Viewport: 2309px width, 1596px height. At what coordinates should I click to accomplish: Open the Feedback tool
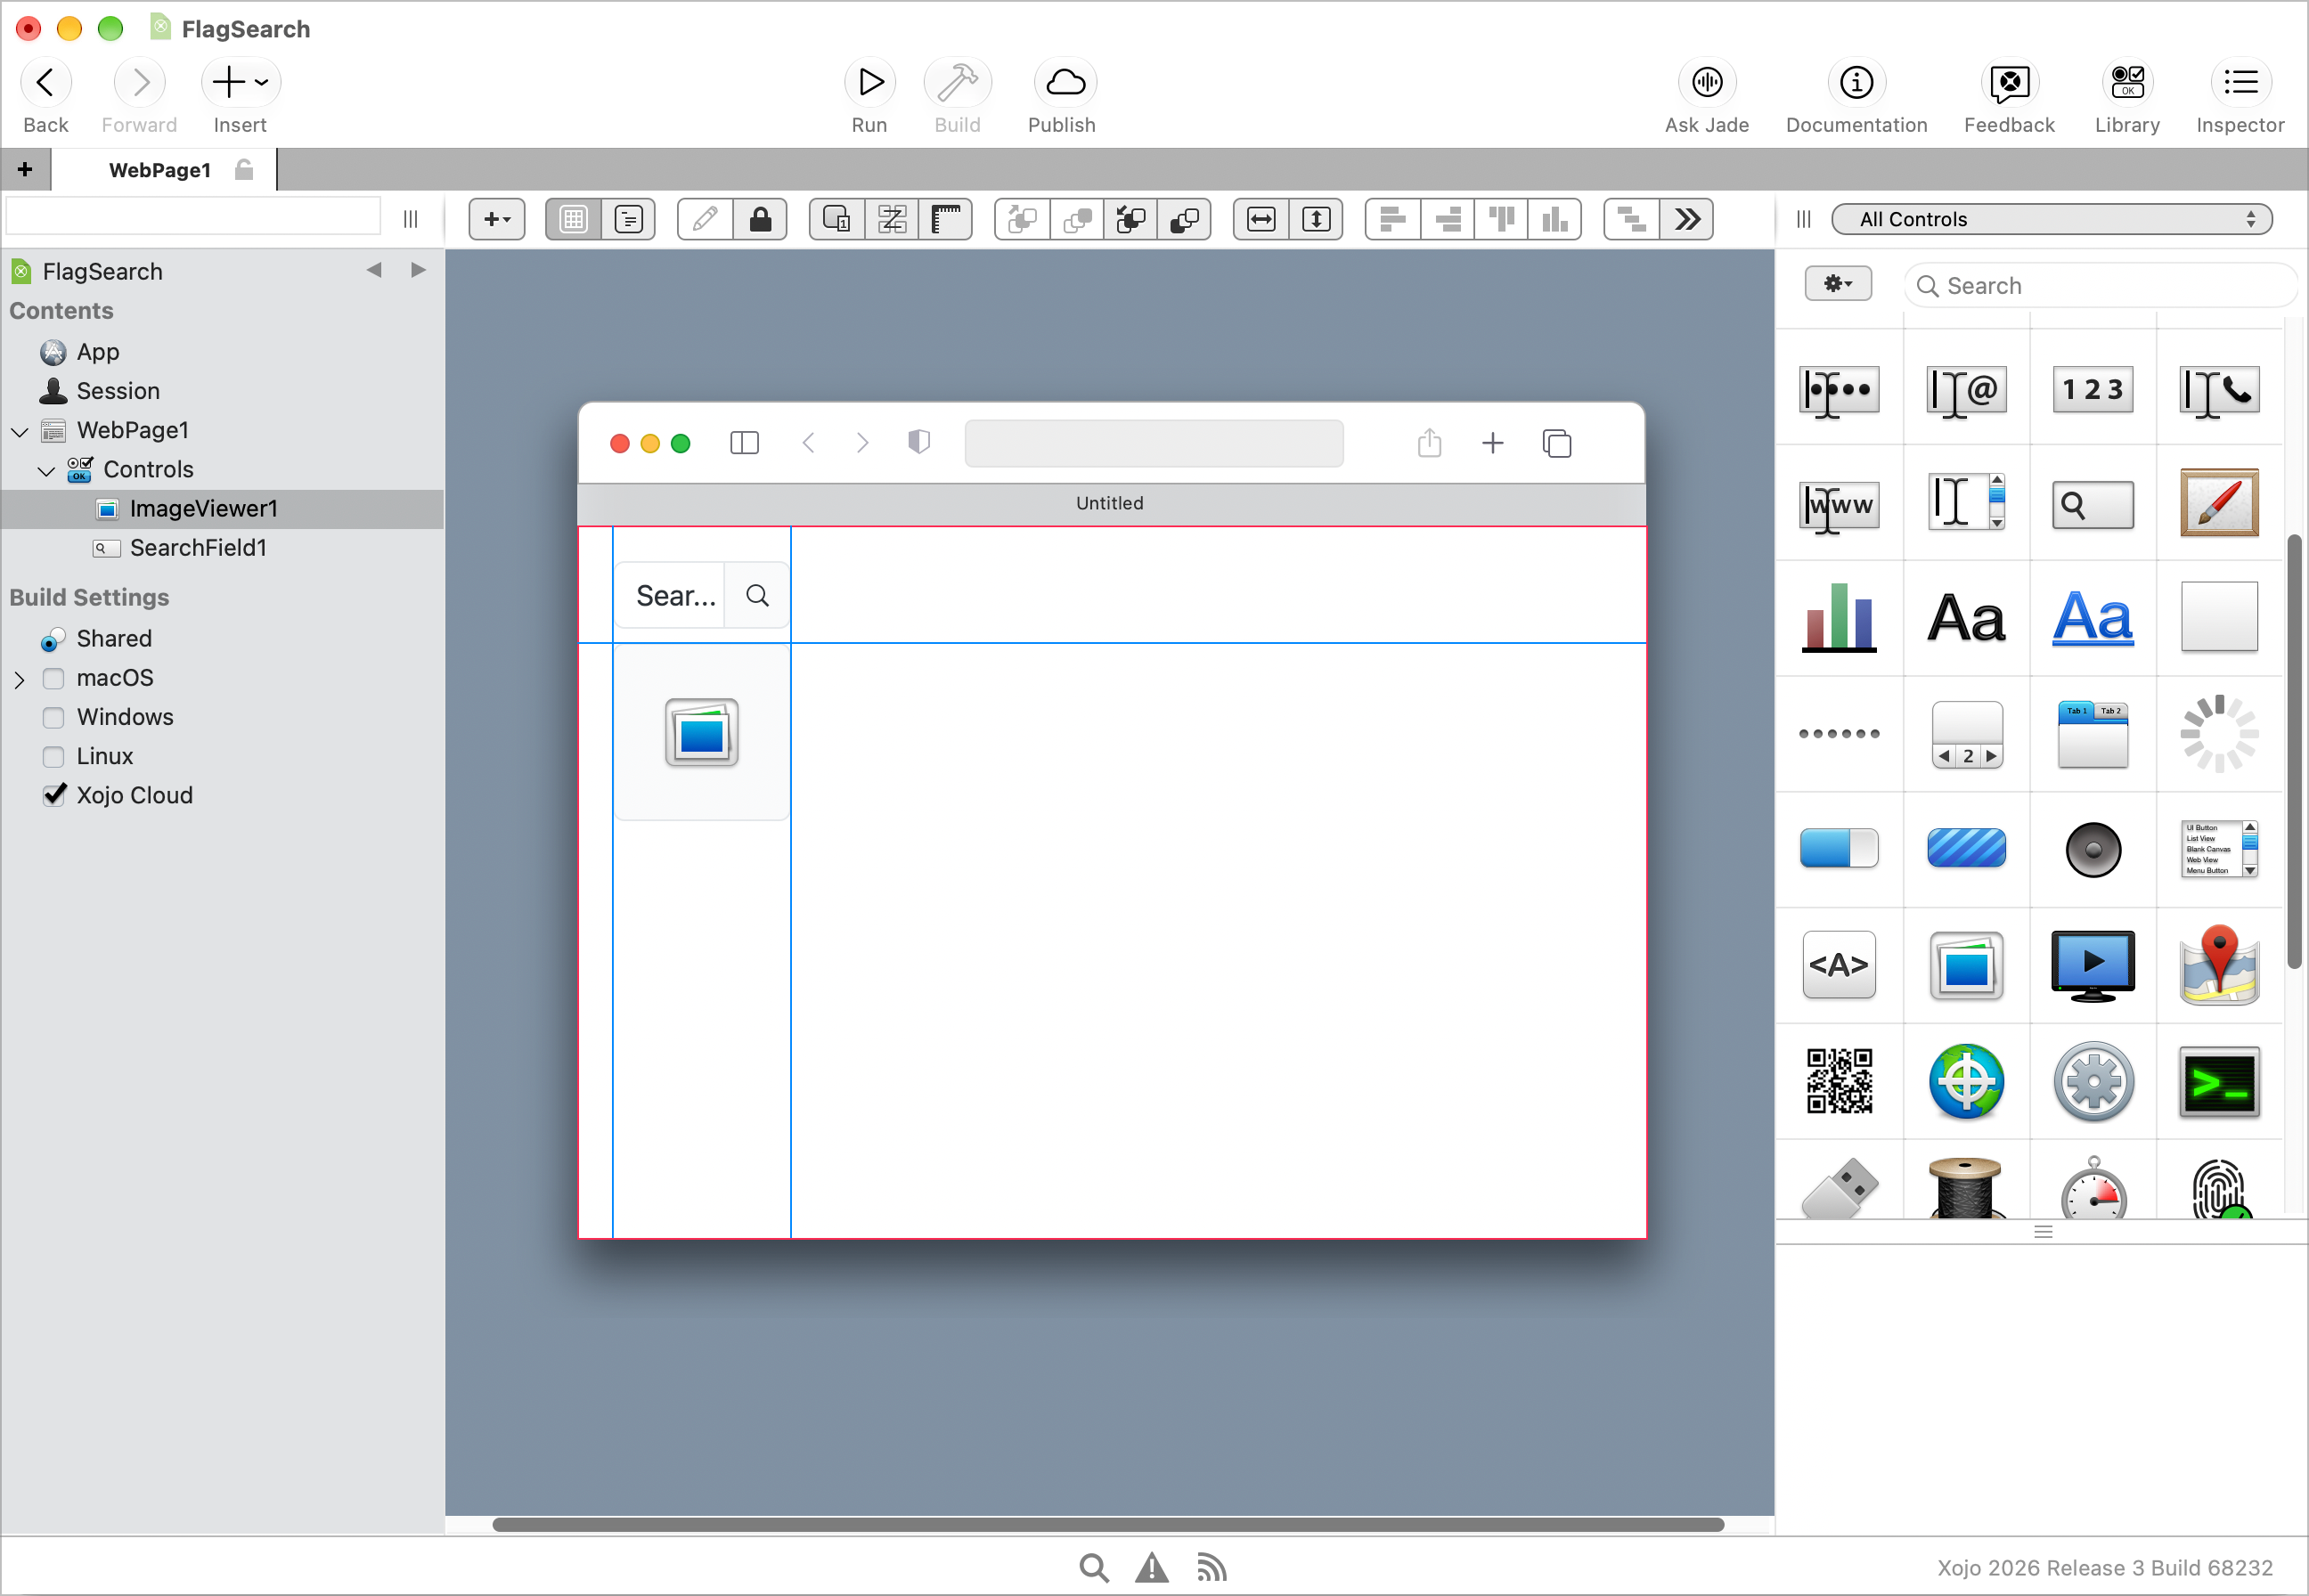click(2008, 83)
